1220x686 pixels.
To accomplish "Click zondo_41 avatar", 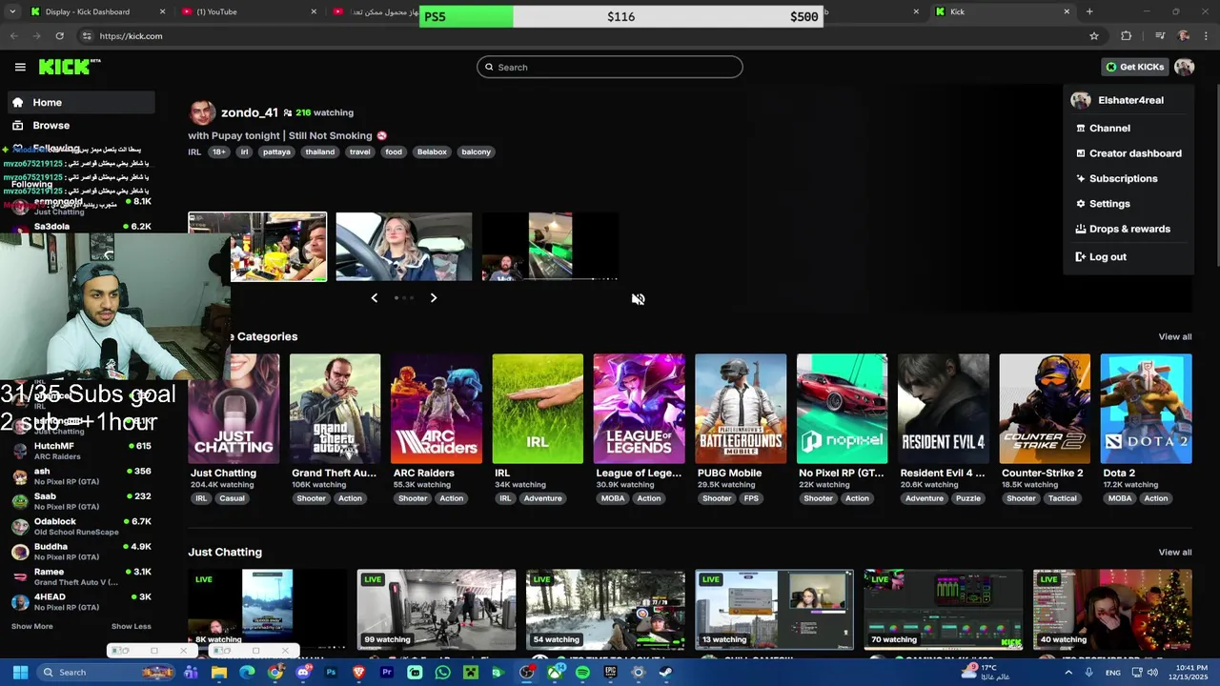I will tap(202, 112).
